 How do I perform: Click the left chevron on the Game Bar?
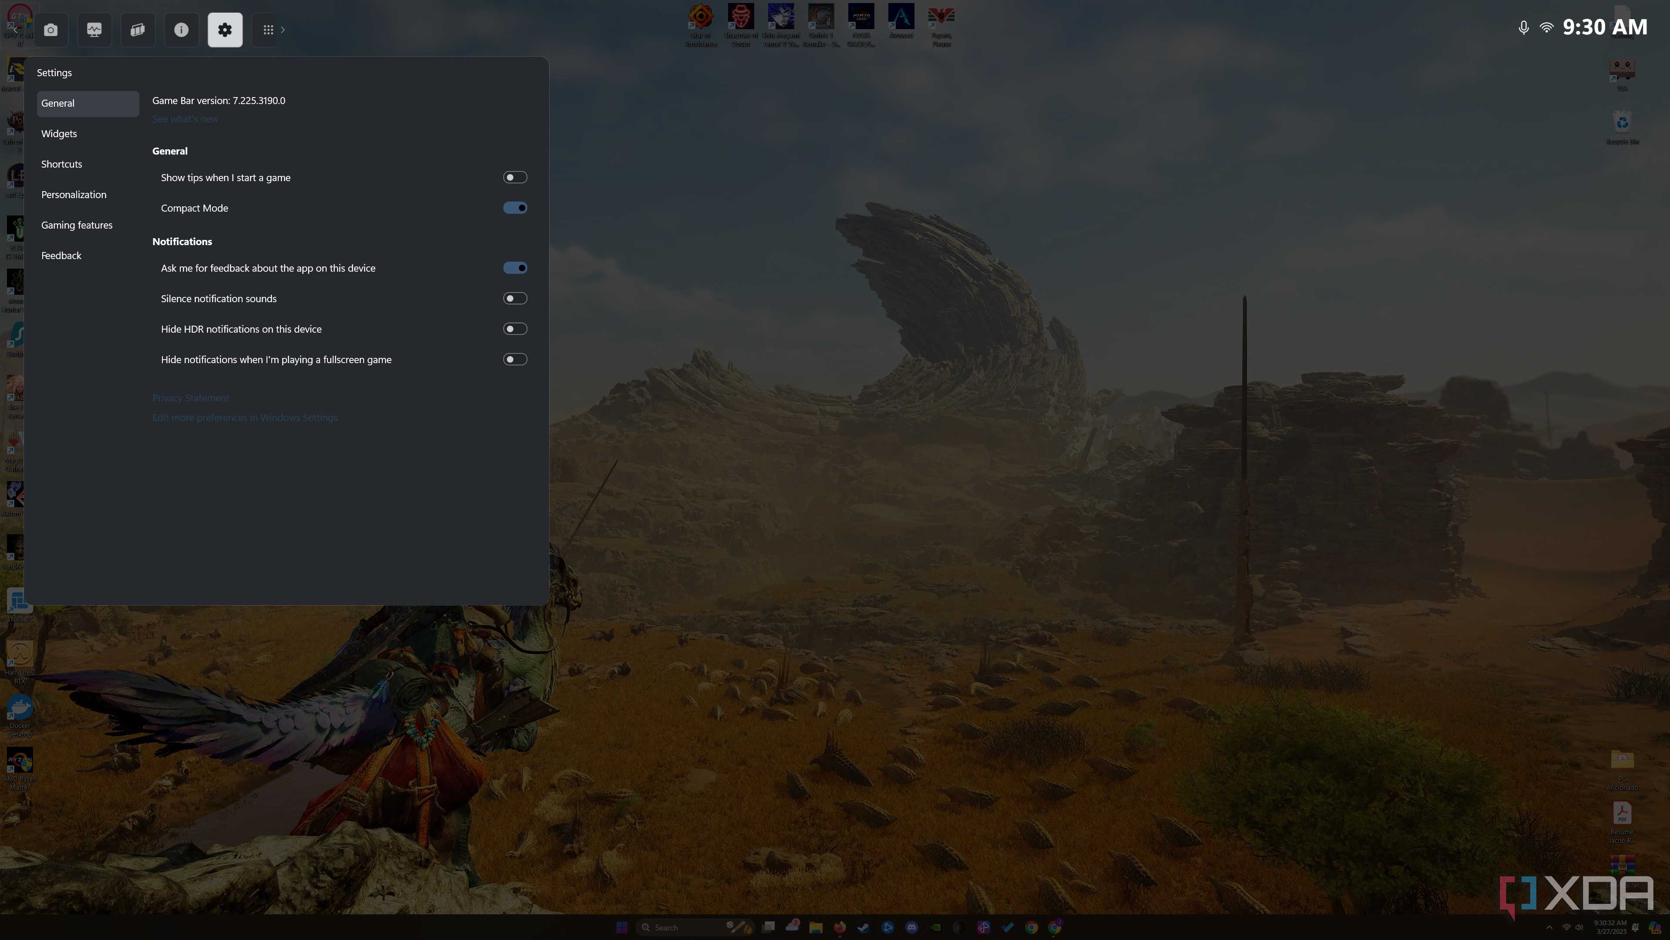click(x=16, y=30)
